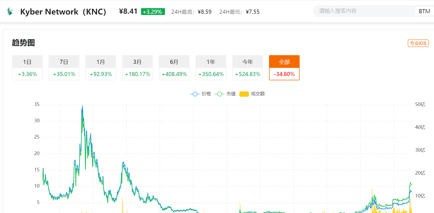Click the +92.93% one-month change value
Image resolution: width=434 pixels, height=213 pixels.
(101, 74)
